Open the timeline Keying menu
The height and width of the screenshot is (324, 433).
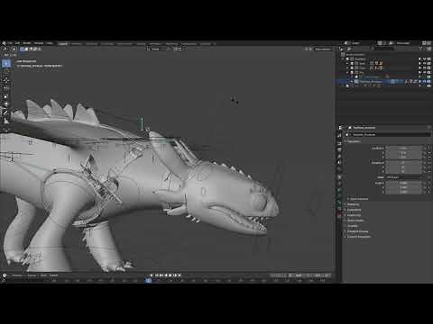32,275
